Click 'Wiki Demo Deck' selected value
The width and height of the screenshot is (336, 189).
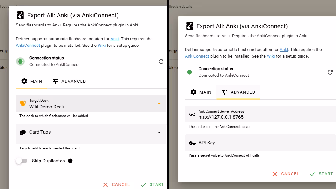coord(47,107)
